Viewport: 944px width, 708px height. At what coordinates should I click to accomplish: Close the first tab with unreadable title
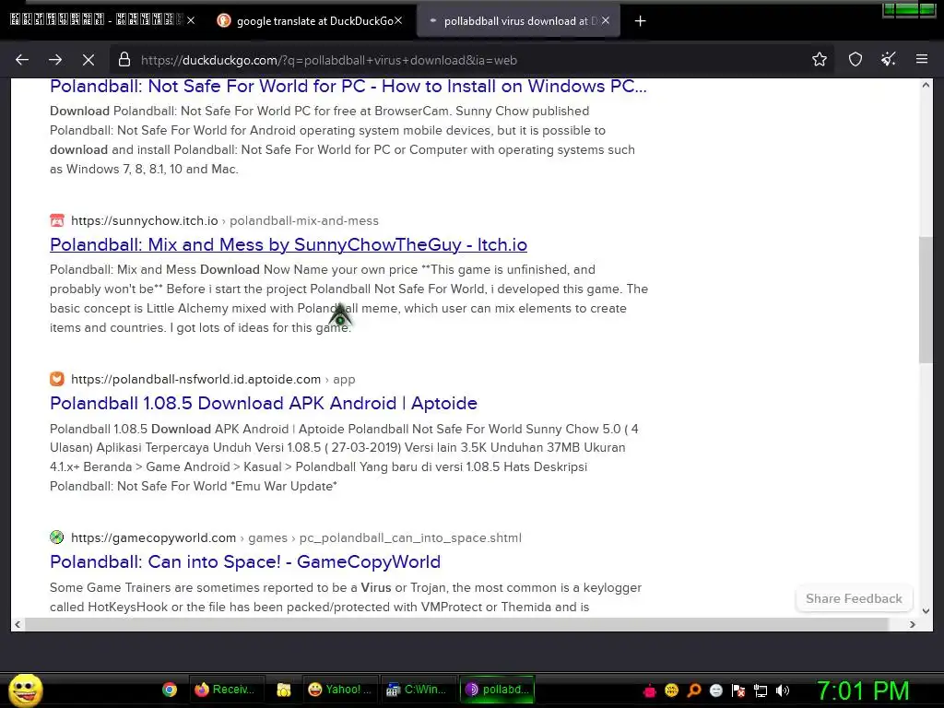191,20
